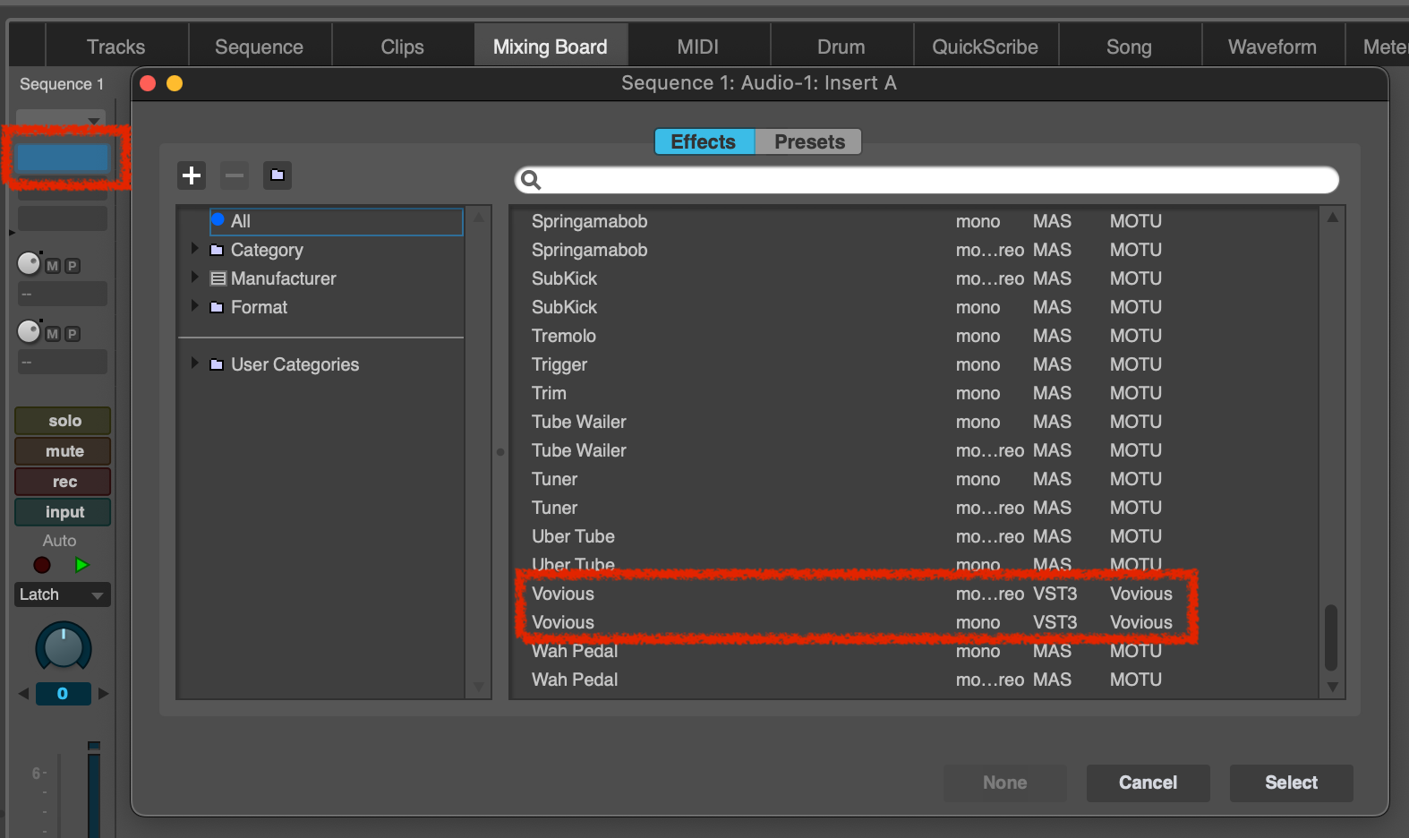Click the pan decrement left arrow

24,694
